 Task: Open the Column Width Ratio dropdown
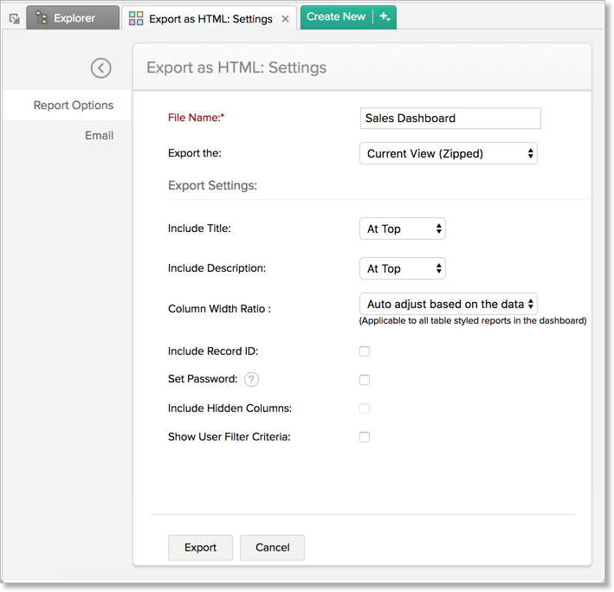click(x=449, y=305)
